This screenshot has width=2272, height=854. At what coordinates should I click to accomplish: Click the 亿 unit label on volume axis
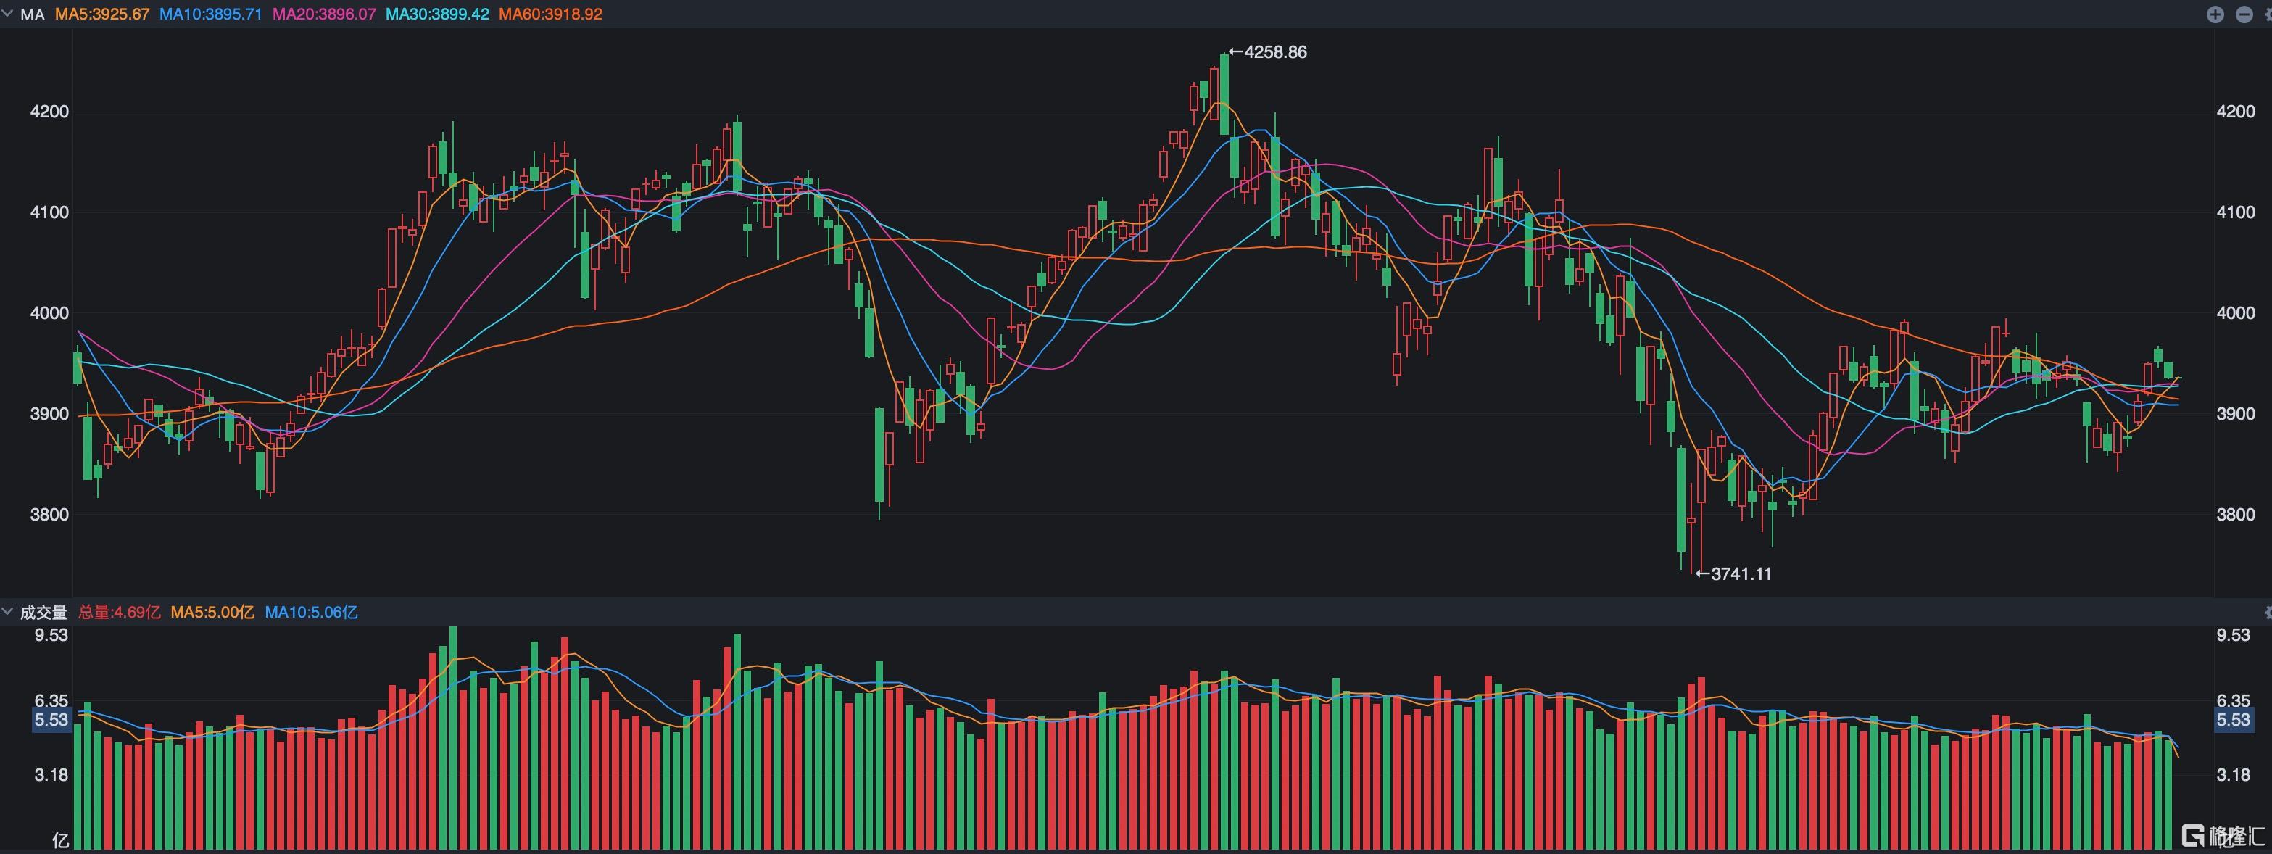[60, 841]
